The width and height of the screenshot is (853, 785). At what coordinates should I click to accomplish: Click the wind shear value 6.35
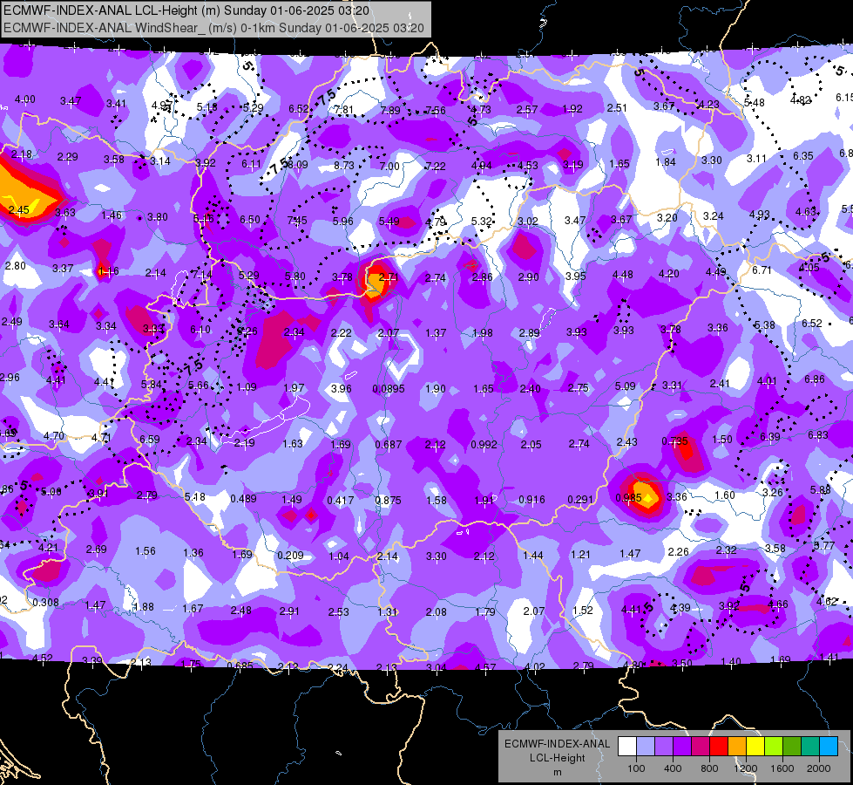click(x=803, y=156)
